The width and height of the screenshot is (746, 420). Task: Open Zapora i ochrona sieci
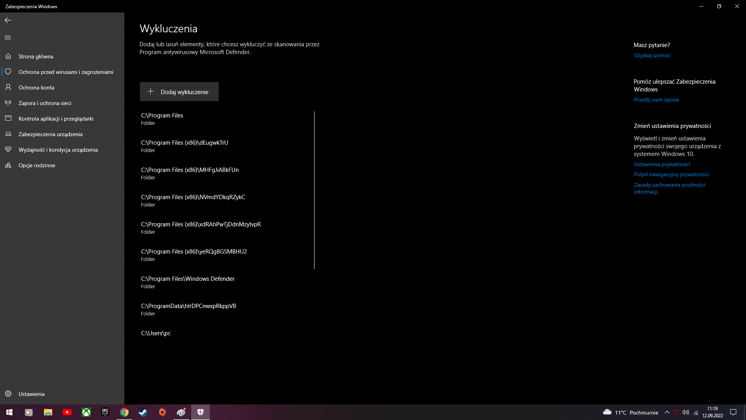click(x=62, y=103)
